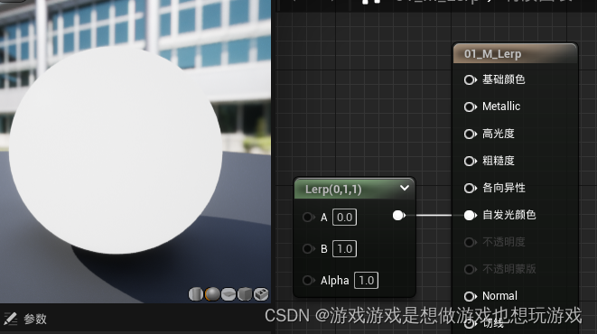Select the plane preview mesh icon
The width and height of the screenshot is (597, 334).
point(229,294)
